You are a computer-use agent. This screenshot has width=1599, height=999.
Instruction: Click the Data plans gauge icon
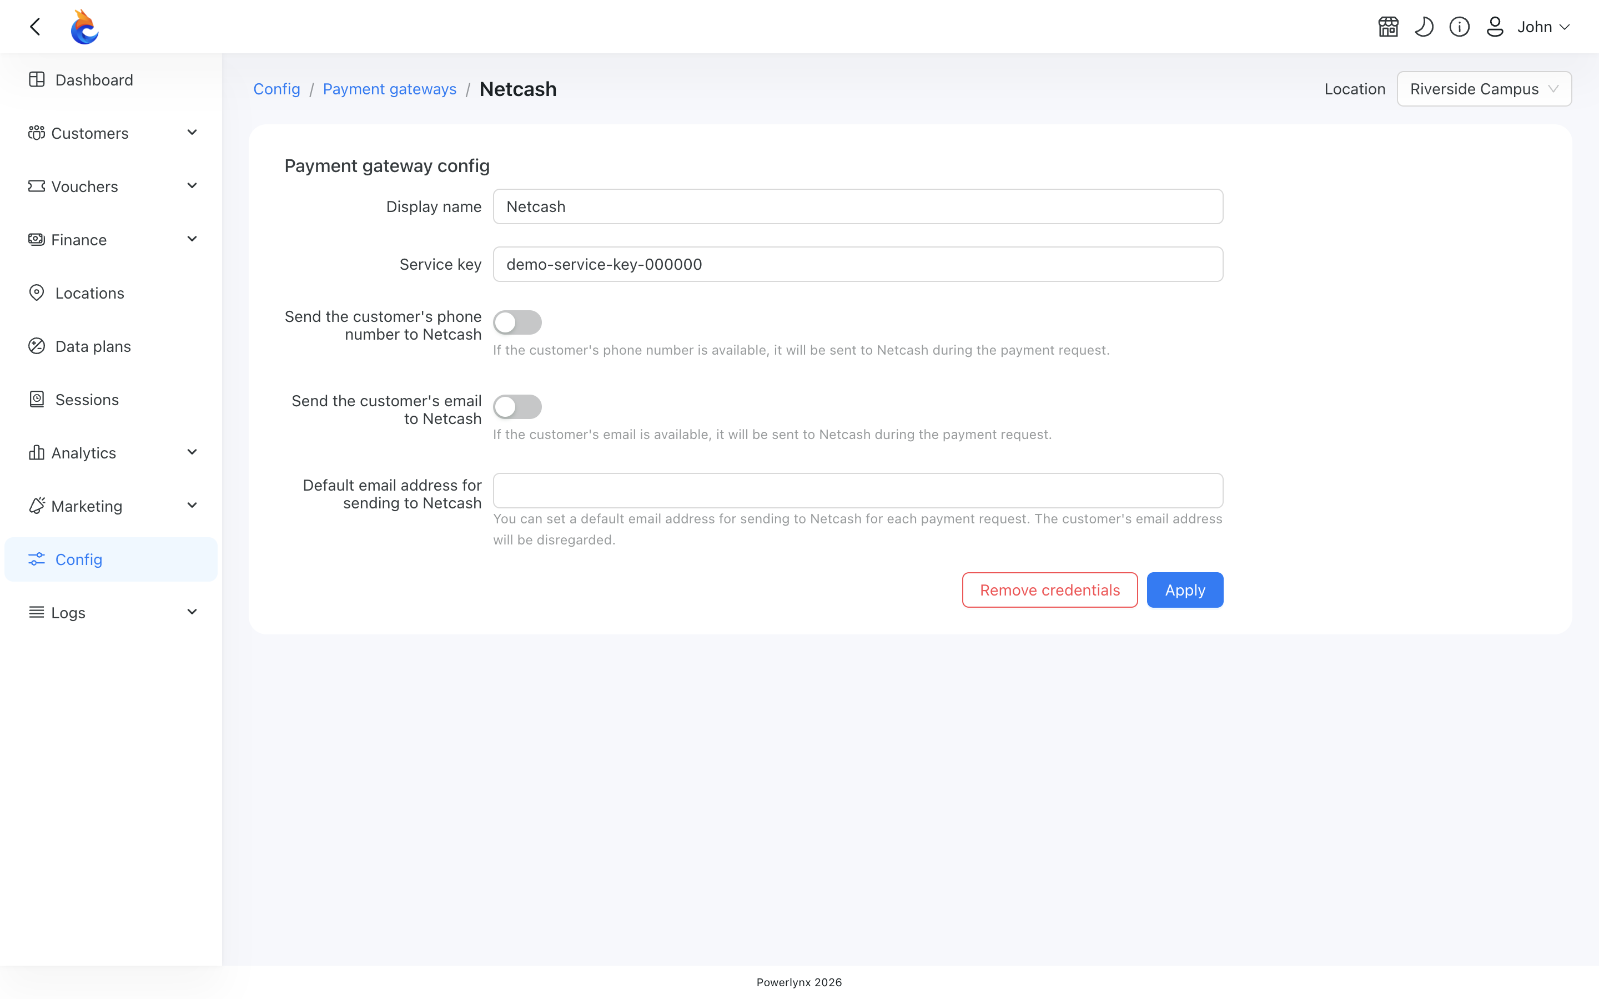[x=37, y=346]
